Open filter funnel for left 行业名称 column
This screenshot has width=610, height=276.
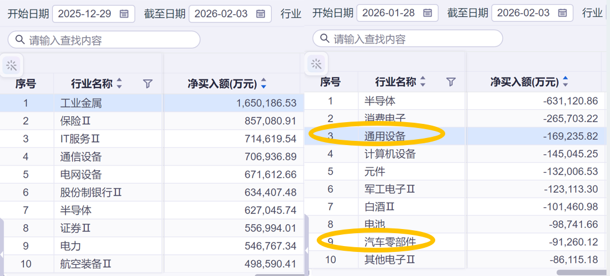click(147, 83)
